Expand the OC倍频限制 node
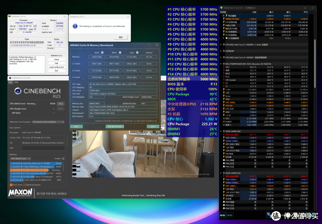This screenshot has width=322, height=224. 223,38
